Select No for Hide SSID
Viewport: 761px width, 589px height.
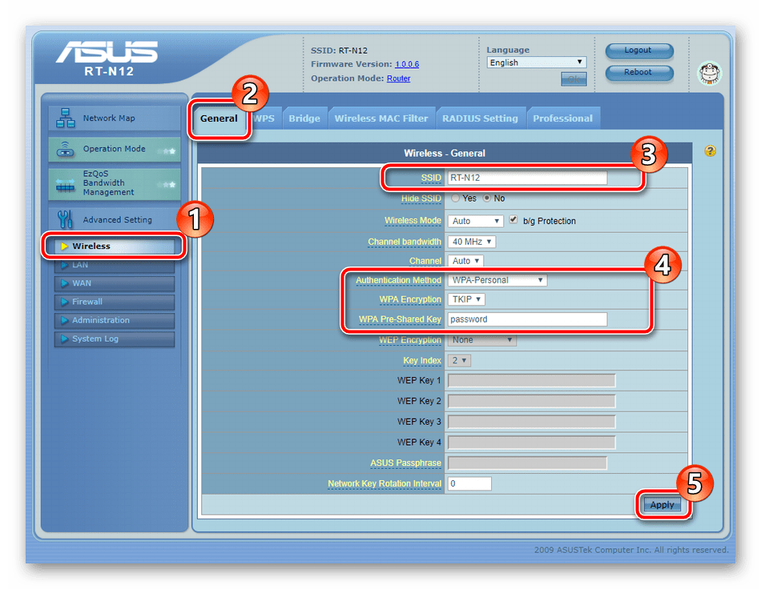tap(487, 198)
